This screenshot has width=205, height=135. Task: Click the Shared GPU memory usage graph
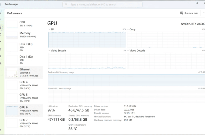click(126, 96)
